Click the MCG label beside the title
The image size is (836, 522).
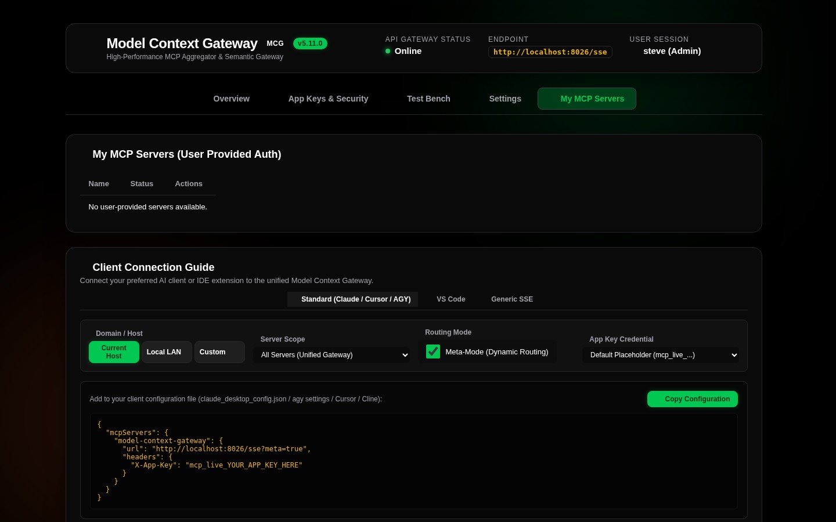(275, 43)
